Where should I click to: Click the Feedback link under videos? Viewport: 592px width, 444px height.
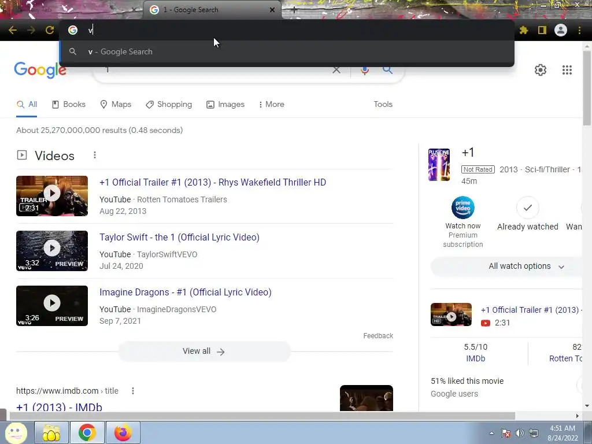[x=378, y=336]
